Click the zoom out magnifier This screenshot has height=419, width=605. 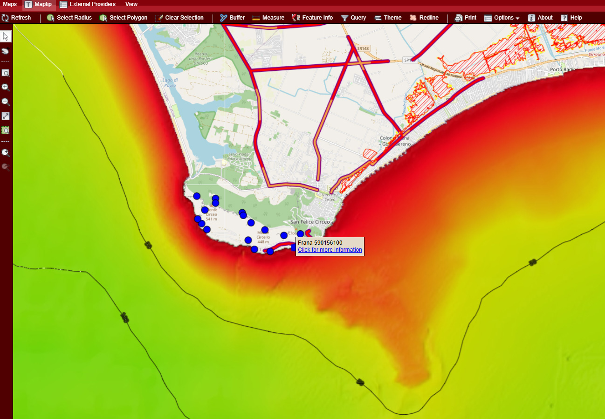[x=6, y=102]
